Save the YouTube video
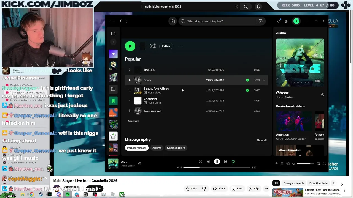Image resolution: width=353 pixels, height=198 pixels. pos(237,189)
